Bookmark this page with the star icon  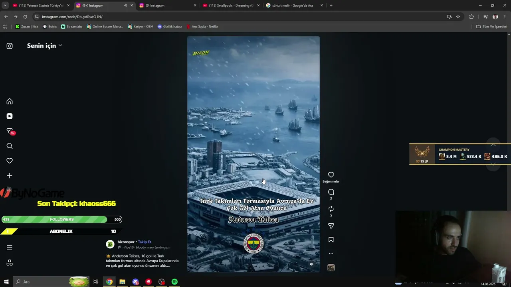tap(458, 17)
